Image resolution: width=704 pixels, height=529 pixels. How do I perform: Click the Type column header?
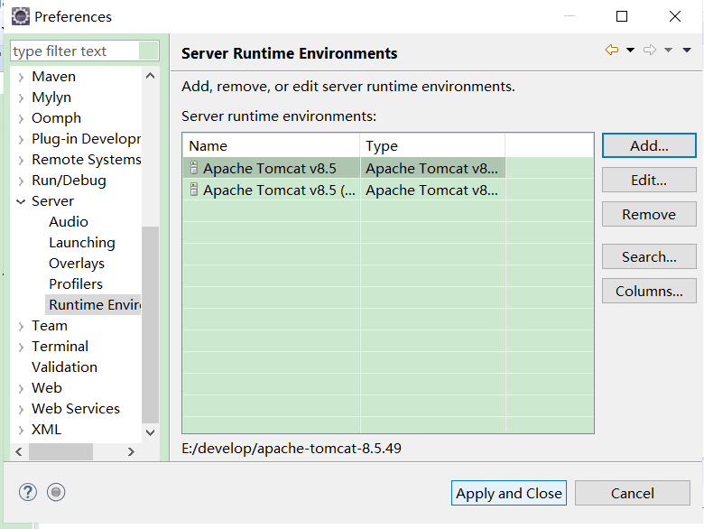click(432, 145)
